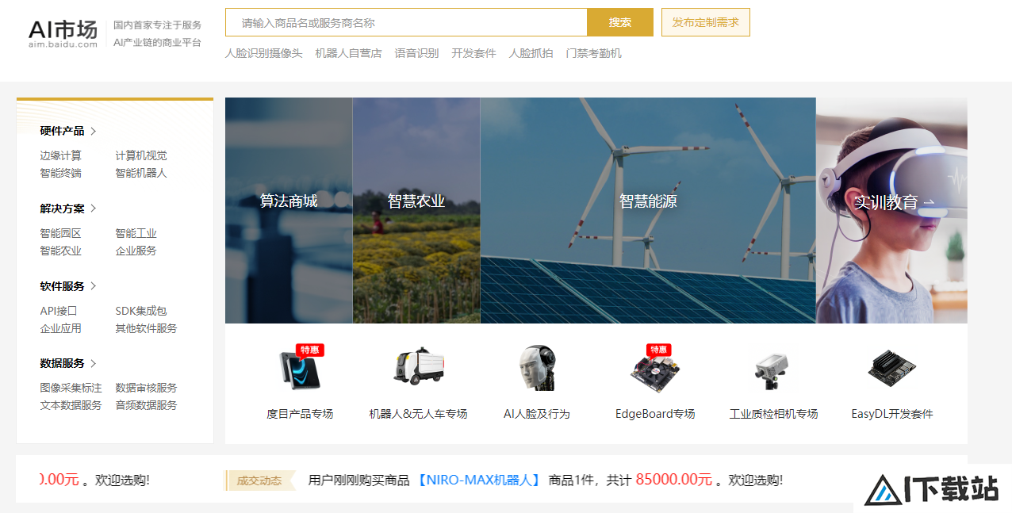Click the 工业质检相机专场 label

(x=773, y=414)
